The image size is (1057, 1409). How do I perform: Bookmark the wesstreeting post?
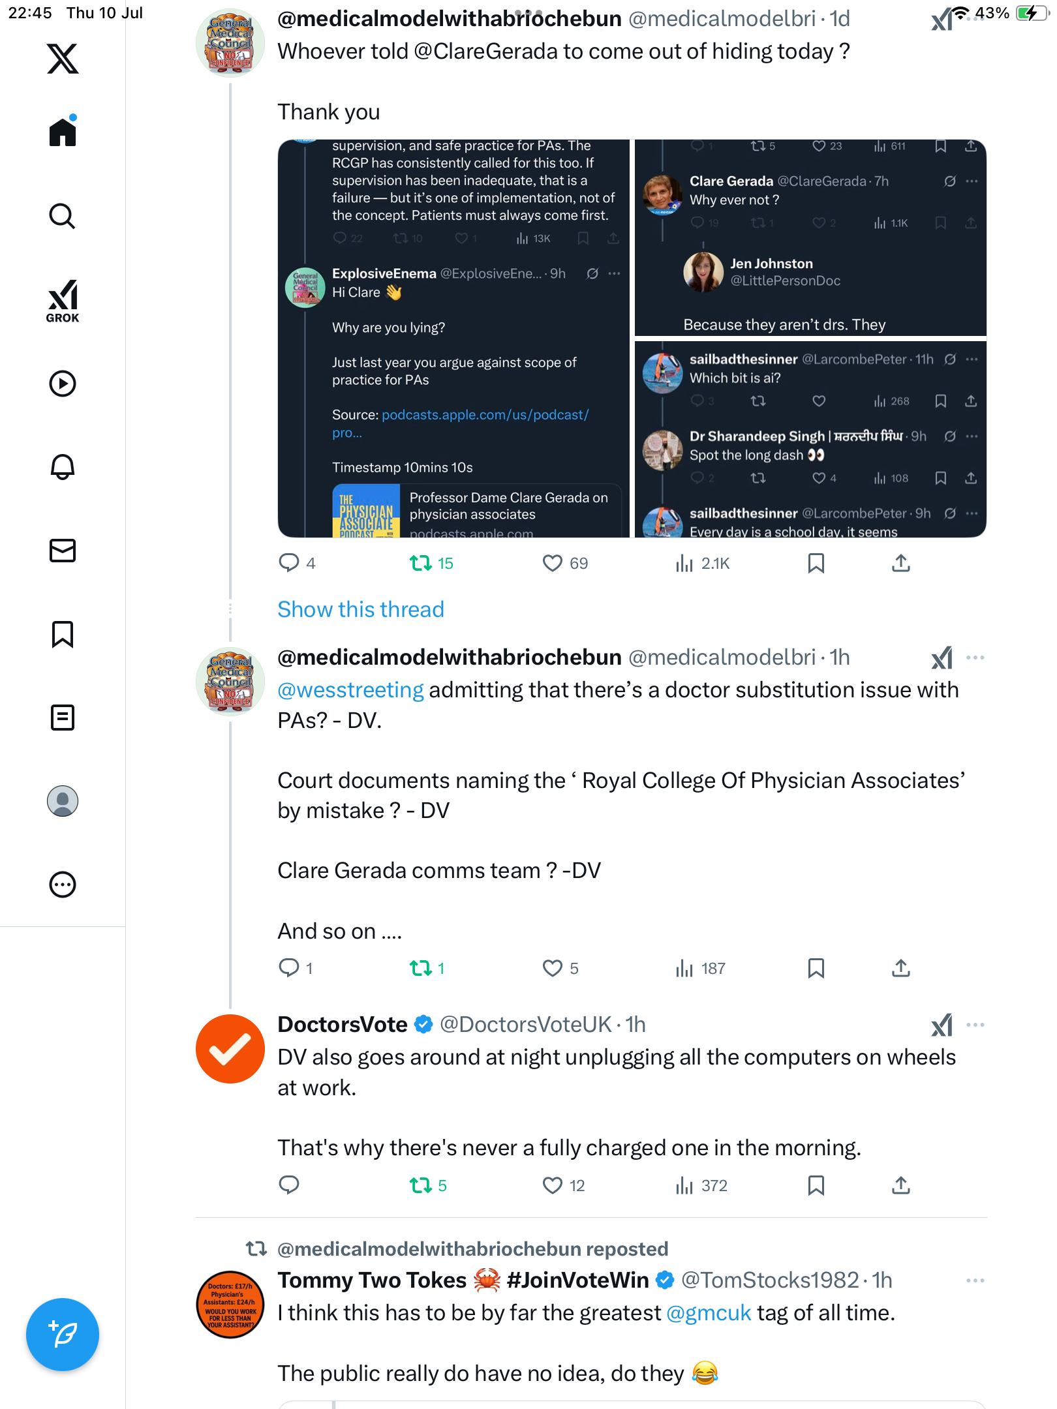[x=816, y=968]
